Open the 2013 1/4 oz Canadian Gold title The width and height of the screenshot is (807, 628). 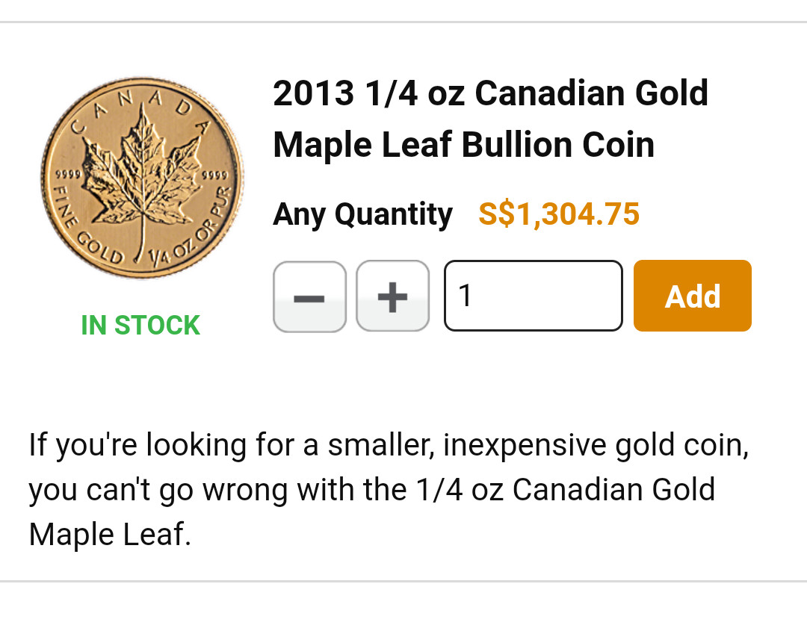[x=490, y=94]
